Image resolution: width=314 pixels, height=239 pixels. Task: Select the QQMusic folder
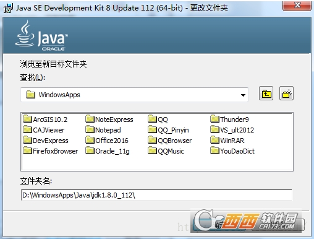pyautogui.click(x=166, y=151)
